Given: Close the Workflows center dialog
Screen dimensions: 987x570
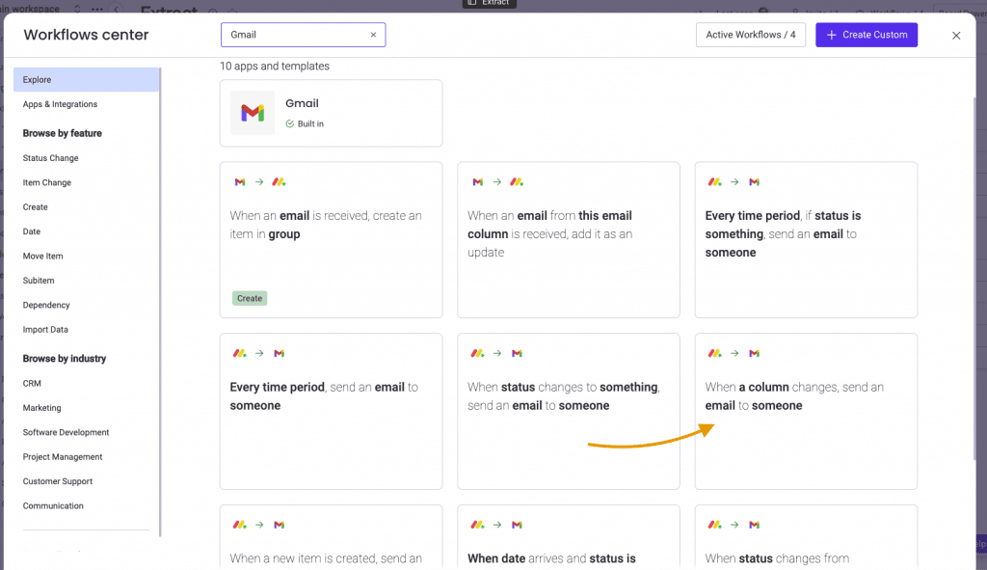Looking at the screenshot, I should point(956,36).
